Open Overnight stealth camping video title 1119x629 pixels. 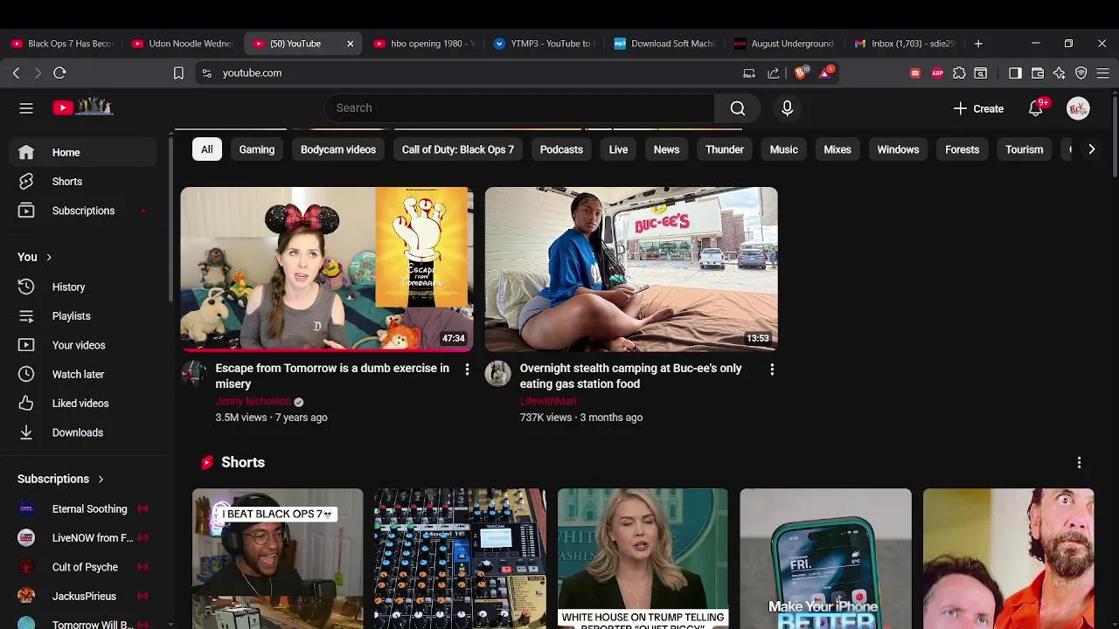[630, 376]
